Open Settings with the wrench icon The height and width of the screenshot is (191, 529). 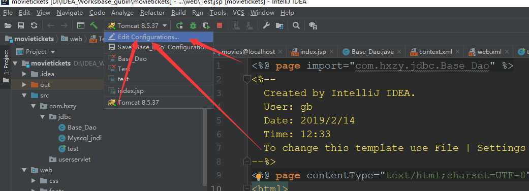coord(266,25)
